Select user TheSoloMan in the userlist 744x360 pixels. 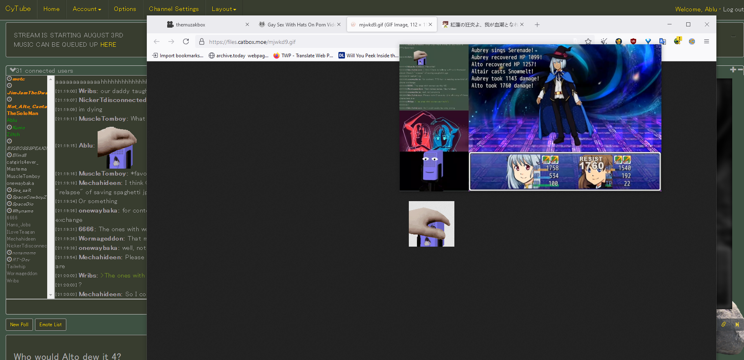pyautogui.click(x=22, y=113)
